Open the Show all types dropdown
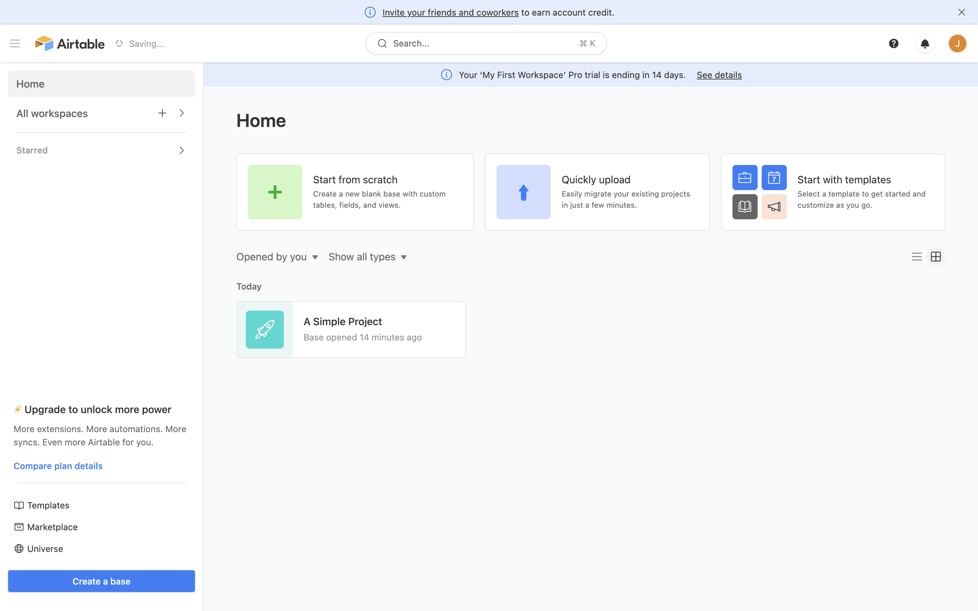Viewport: 978px width, 611px height. tap(367, 257)
